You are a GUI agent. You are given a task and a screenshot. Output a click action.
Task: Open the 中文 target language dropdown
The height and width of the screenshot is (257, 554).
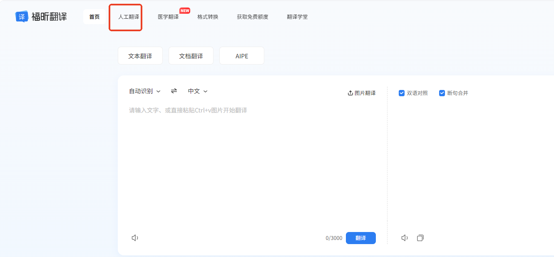pos(198,91)
